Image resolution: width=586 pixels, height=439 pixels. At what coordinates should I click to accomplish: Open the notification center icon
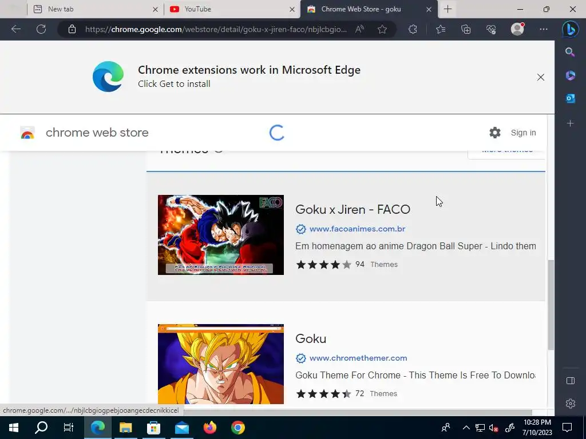coord(567,428)
